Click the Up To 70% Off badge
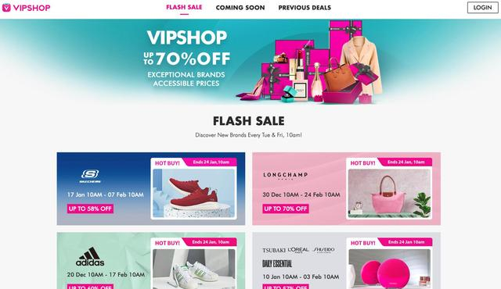Screen dimensions: 501x289 pos(286,209)
